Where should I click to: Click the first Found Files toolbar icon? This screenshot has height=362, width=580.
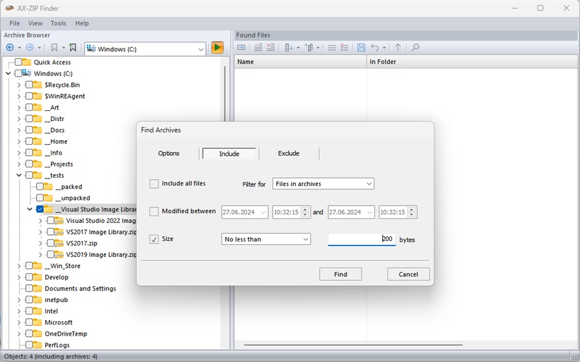(241, 47)
